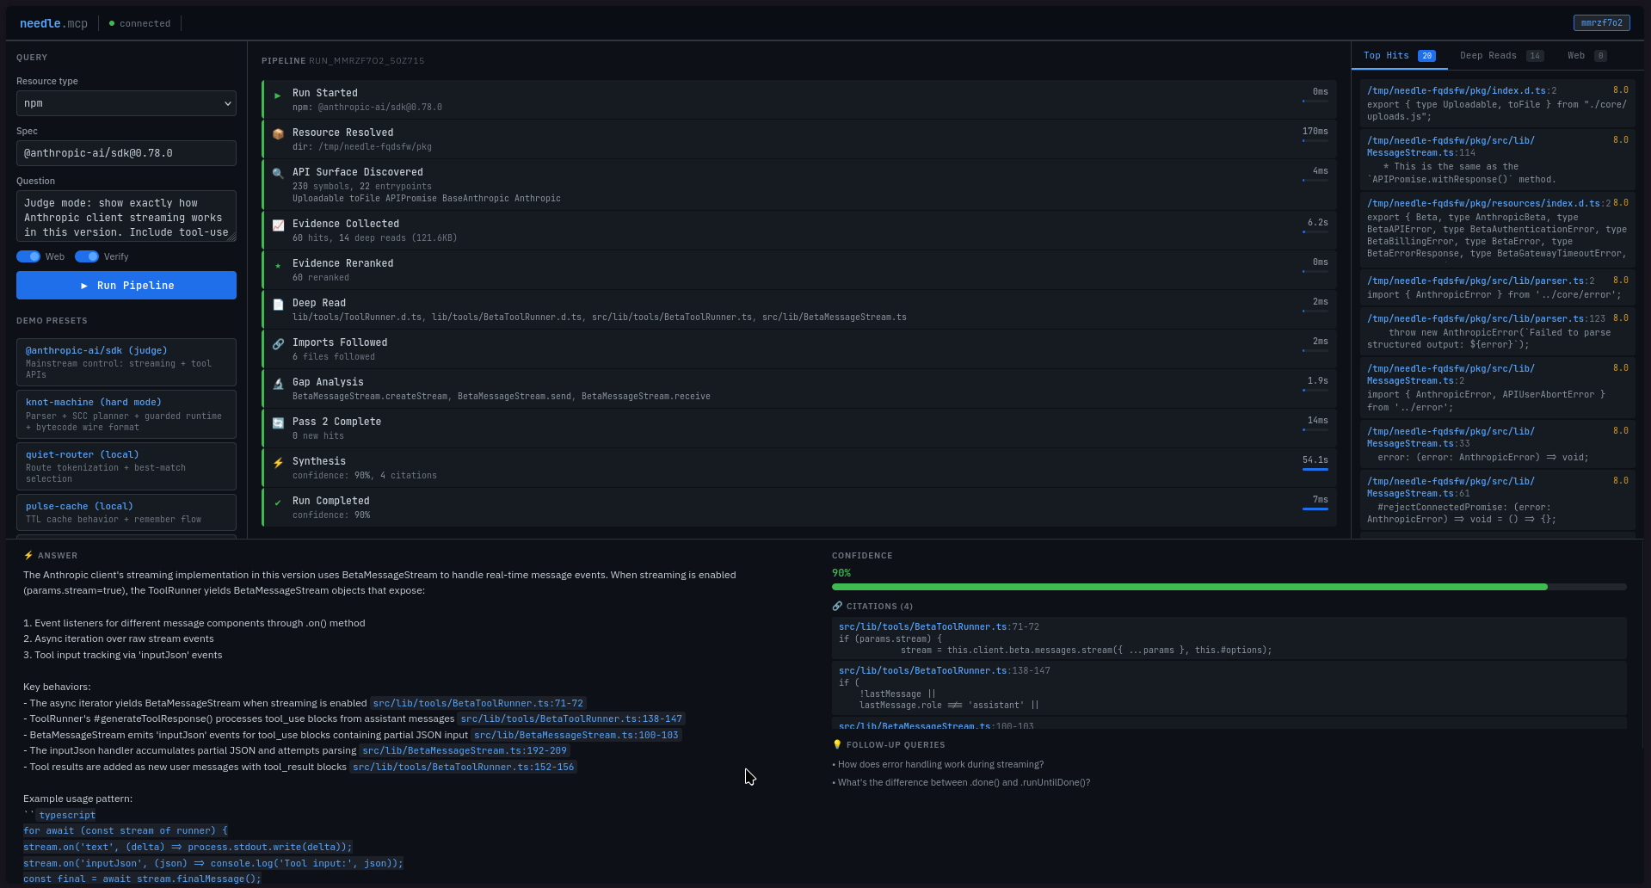1651x888 pixels.
Task: Switch to the Web results tab
Action: coord(1586,56)
